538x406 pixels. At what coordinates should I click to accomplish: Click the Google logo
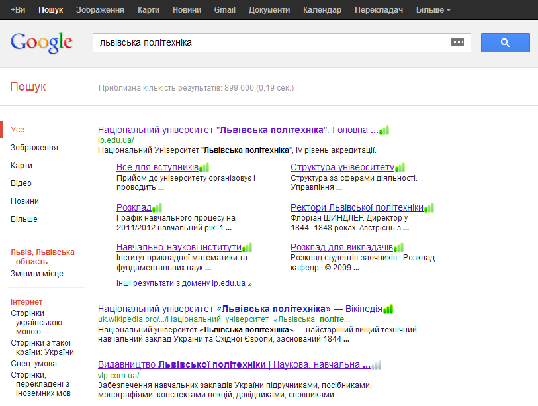41,43
